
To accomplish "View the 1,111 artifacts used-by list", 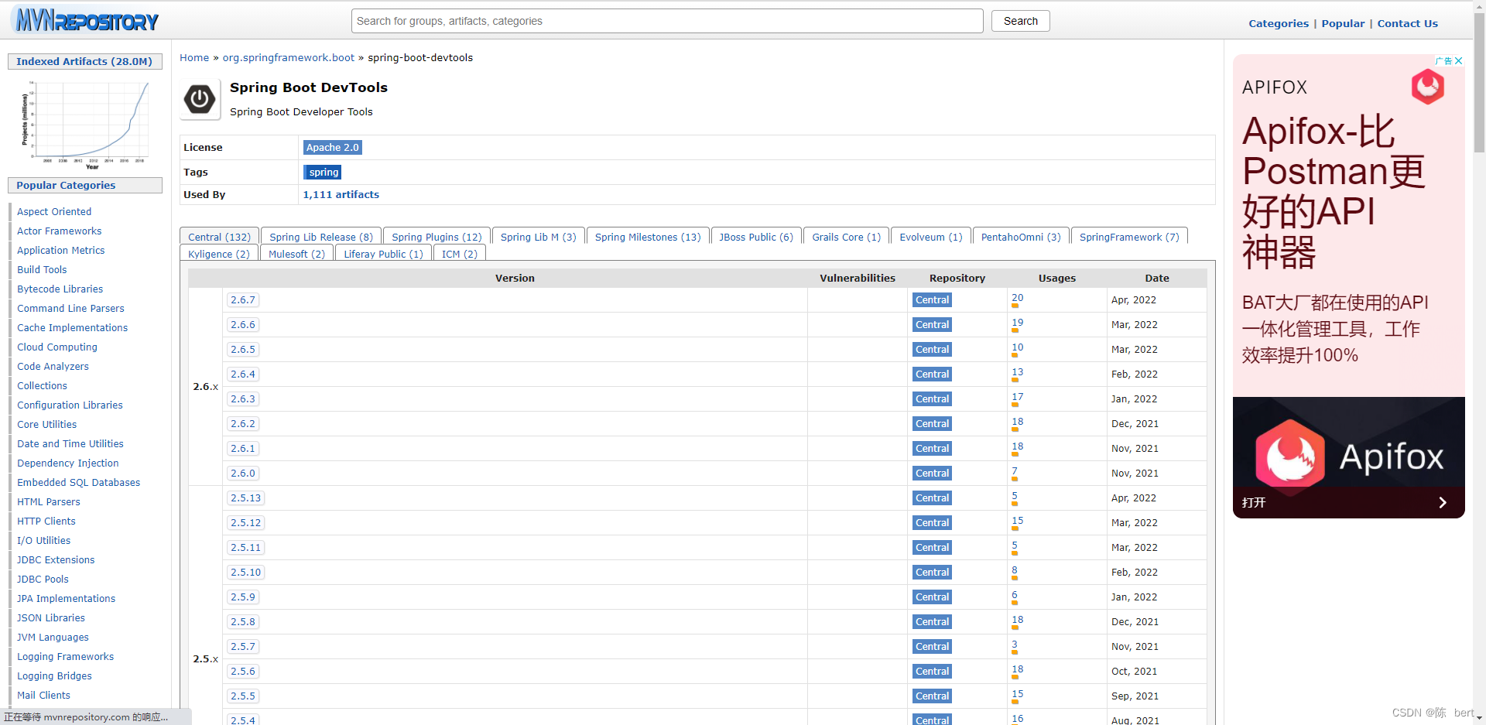I will tap(341, 194).
